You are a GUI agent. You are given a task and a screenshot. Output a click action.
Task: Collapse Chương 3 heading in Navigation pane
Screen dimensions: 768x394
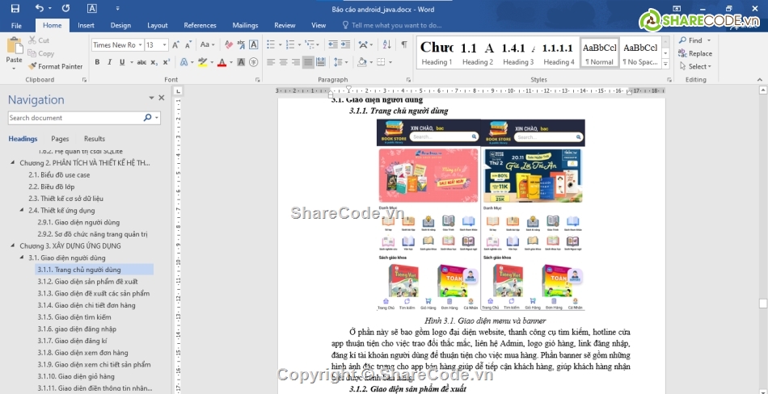(x=13, y=245)
